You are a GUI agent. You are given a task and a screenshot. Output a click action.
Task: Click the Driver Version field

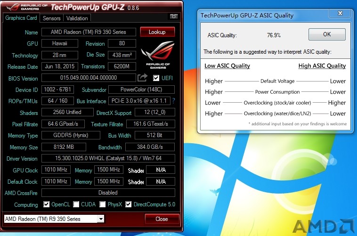click(x=108, y=158)
